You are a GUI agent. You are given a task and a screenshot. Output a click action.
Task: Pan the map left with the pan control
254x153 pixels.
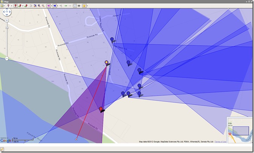coord(4,12)
